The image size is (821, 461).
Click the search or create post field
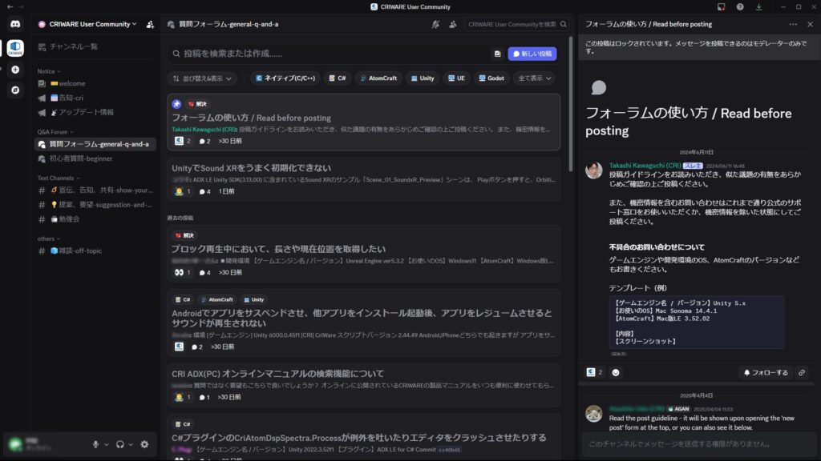tap(329, 54)
